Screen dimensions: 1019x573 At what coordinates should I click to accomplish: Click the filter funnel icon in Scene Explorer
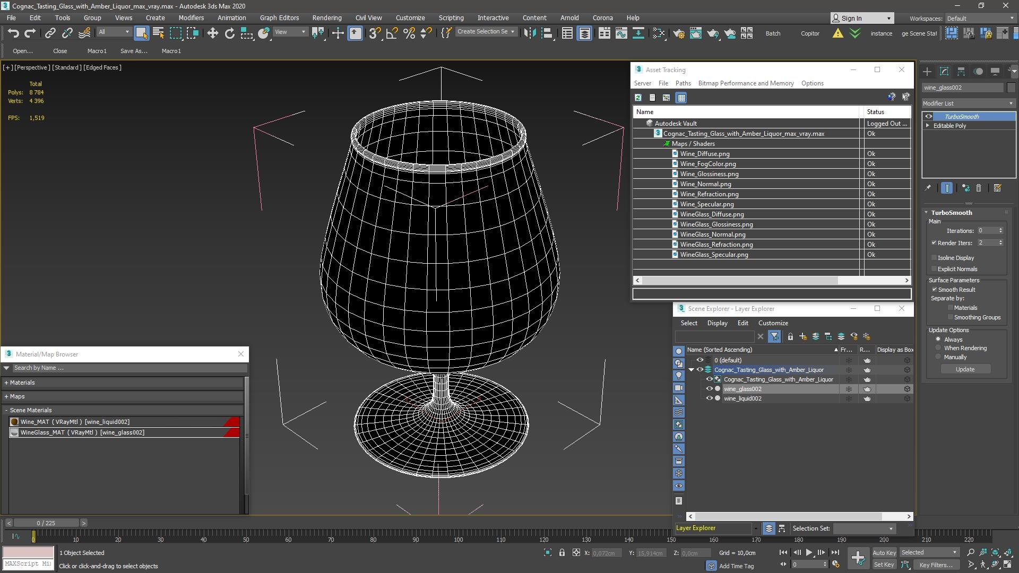tap(774, 336)
